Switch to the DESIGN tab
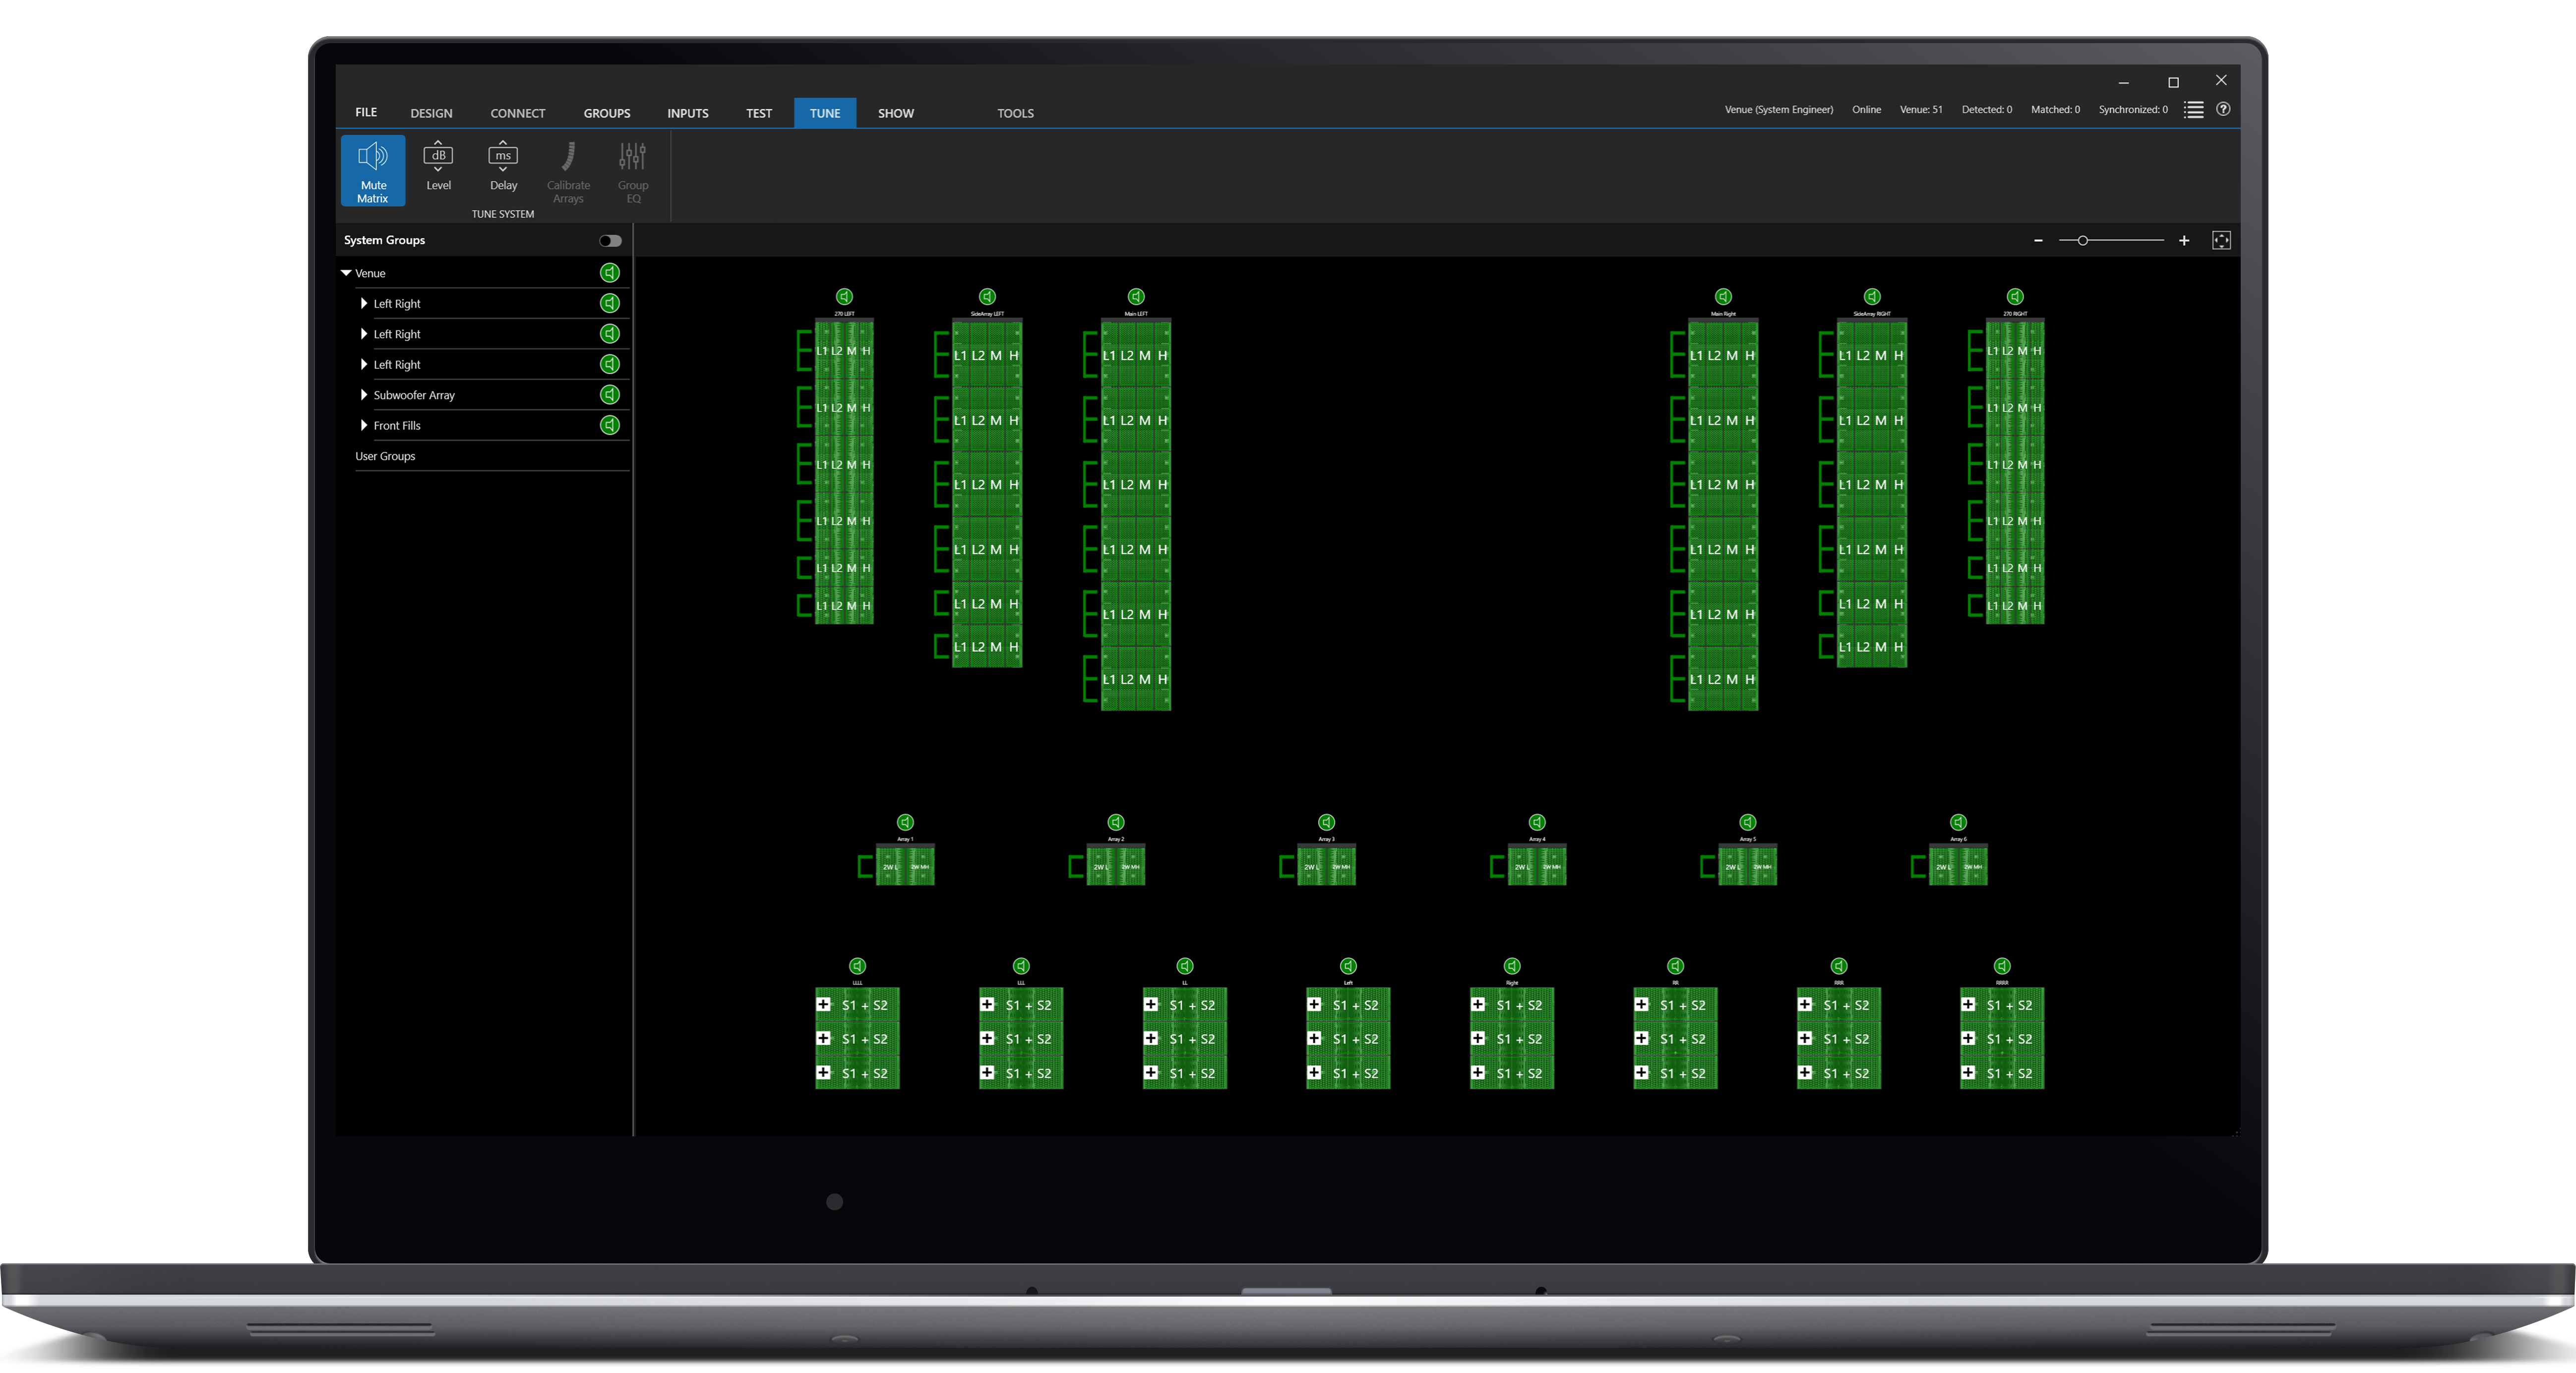The image size is (2576, 1373). 431,113
